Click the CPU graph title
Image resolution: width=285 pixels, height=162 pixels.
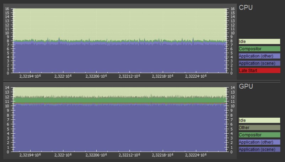[246, 7]
